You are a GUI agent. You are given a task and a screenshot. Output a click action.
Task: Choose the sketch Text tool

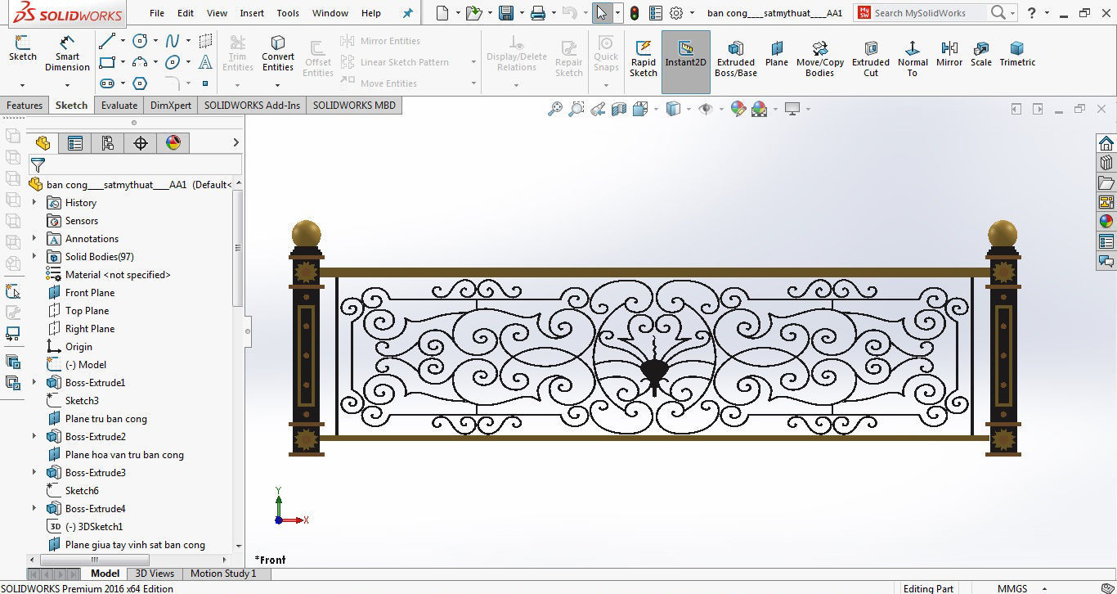(x=205, y=62)
